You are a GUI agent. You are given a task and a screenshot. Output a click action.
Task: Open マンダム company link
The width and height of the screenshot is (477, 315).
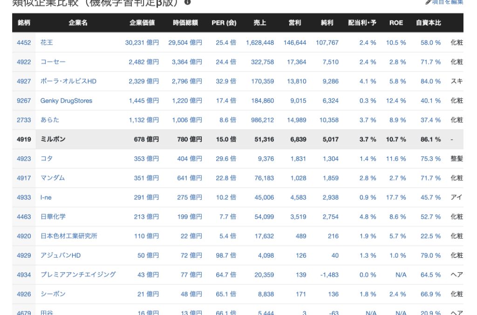pyautogui.click(x=53, y=178)
